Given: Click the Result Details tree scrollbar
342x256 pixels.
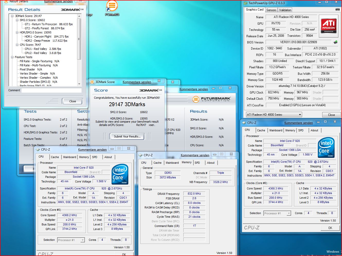Looking at the screenshot, I should 79,39.
